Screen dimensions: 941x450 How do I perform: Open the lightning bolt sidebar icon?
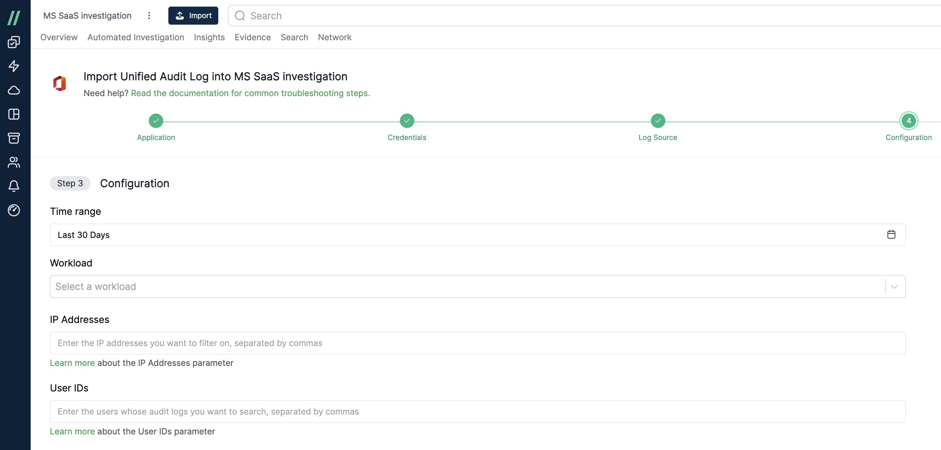point(14,66)
